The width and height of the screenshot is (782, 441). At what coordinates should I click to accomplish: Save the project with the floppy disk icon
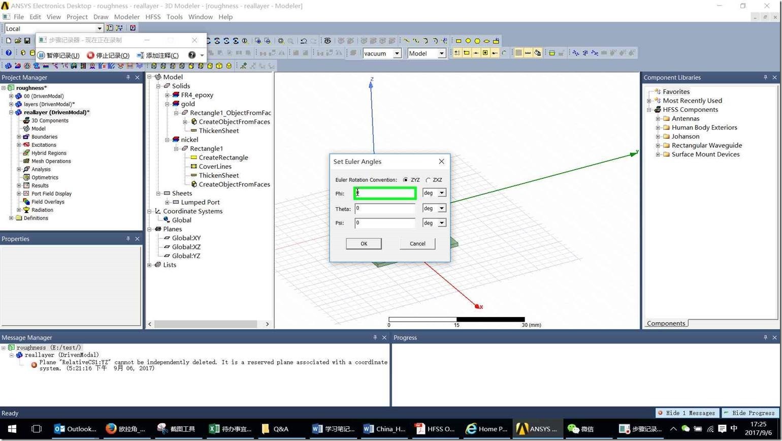point(27,41)
